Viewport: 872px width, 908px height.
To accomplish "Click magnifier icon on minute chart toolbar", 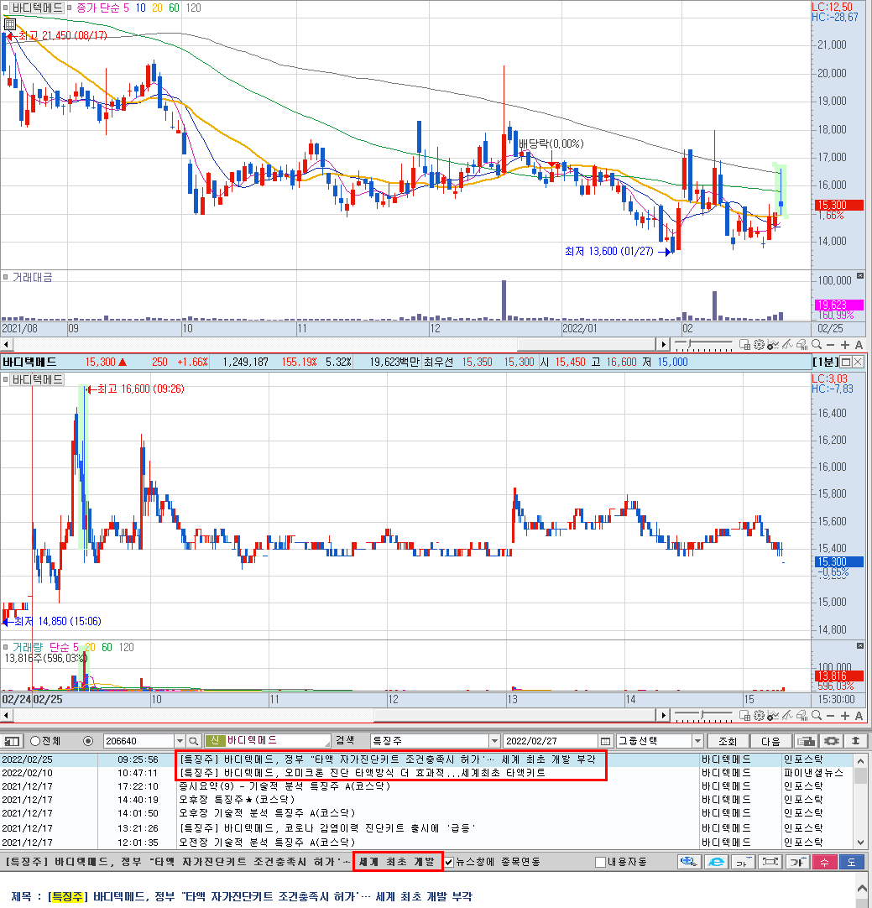I will pos(817,716).
